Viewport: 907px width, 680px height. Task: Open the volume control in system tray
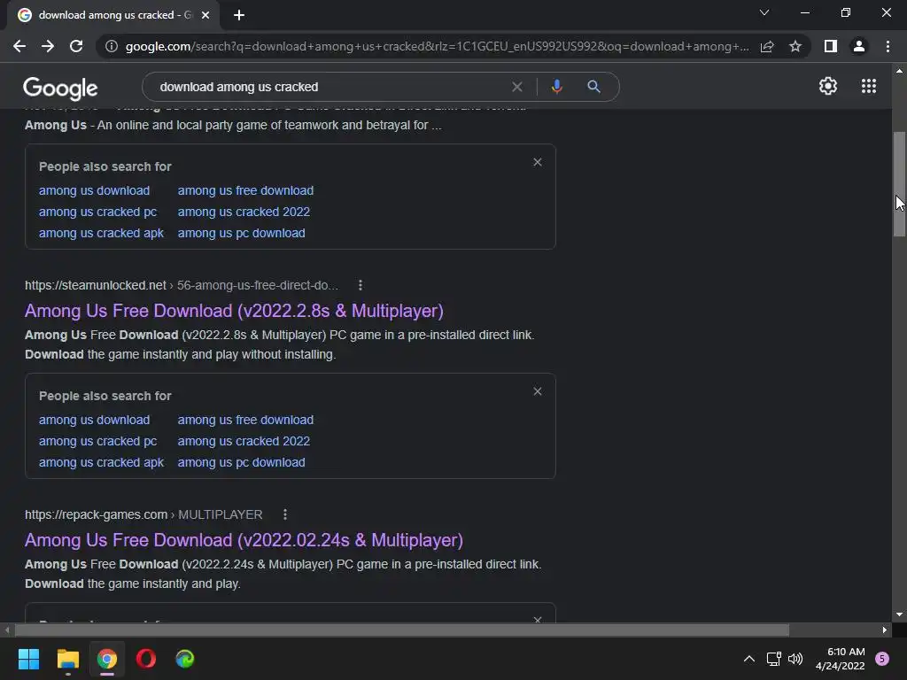[795, 659]
